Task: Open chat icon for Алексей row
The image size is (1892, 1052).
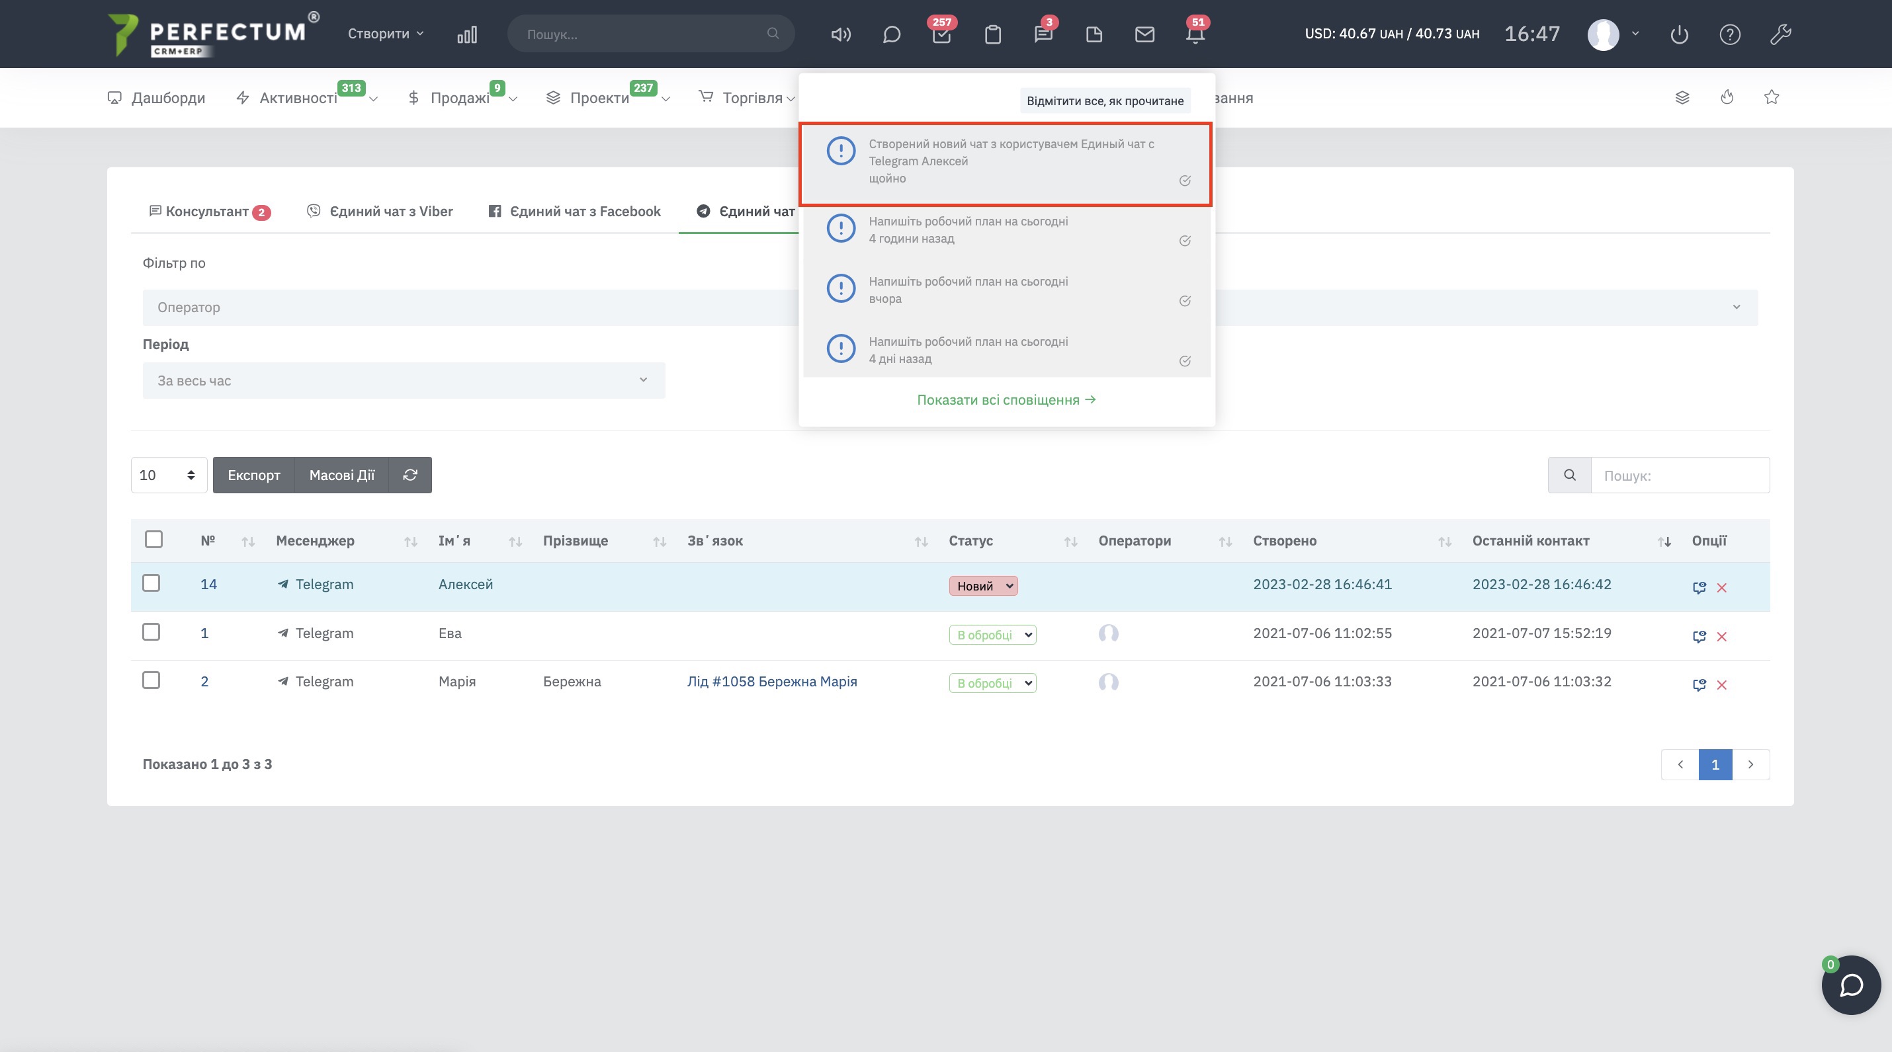Action: tap(1699, 587)
